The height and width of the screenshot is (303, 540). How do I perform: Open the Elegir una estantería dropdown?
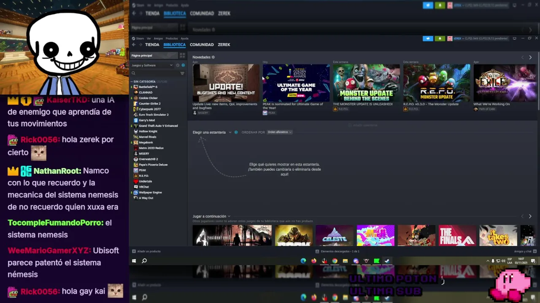click(x=212, y=132)
